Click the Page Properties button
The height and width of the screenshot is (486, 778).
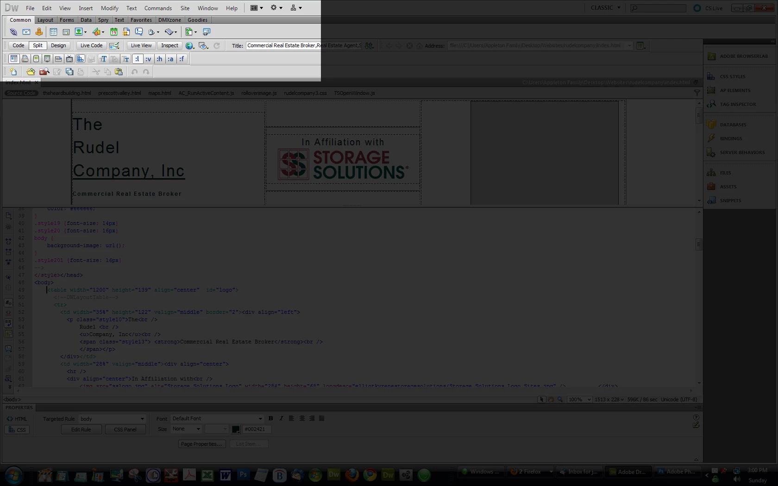click(x=202, y=444)
